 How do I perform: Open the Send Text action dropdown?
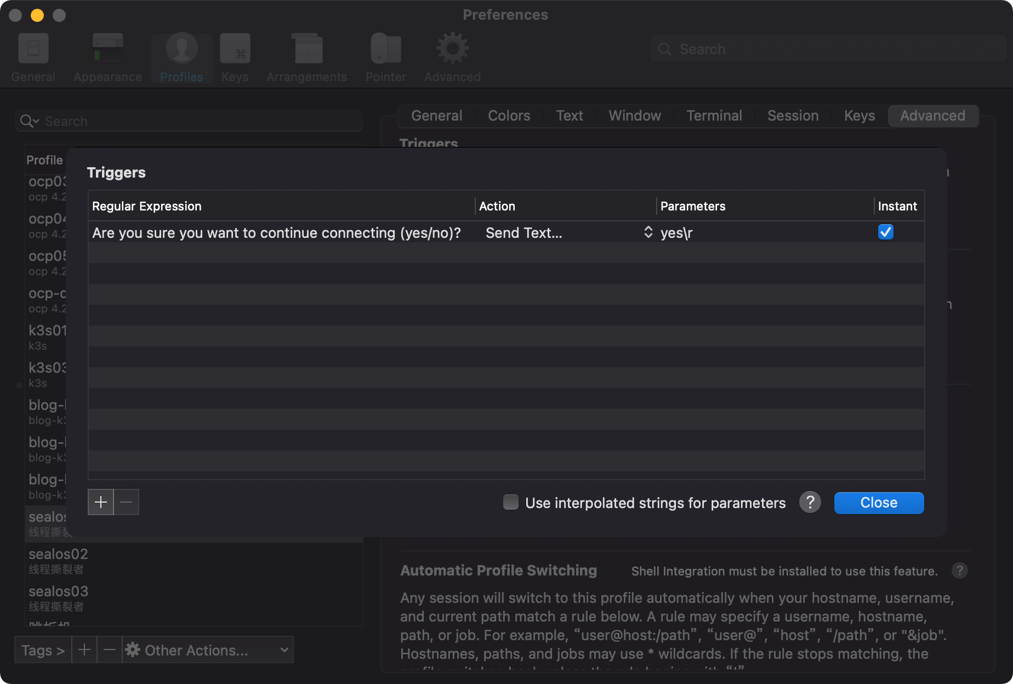click(x=567, y=233)
